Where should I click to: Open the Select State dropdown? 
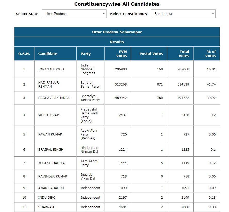tap(74, 14)
